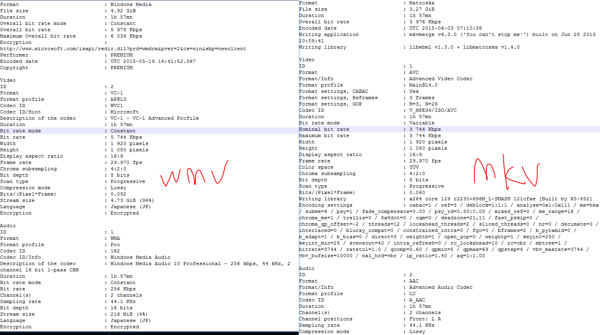Click the line starting "chroma_qp_offset=-2"
Screen dimensions: 600x335
point(449,224)
